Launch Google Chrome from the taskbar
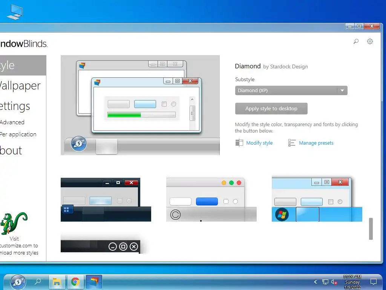The height and width of the screenshot is (290, 386). pyautogui.click(x=75, y=282)
